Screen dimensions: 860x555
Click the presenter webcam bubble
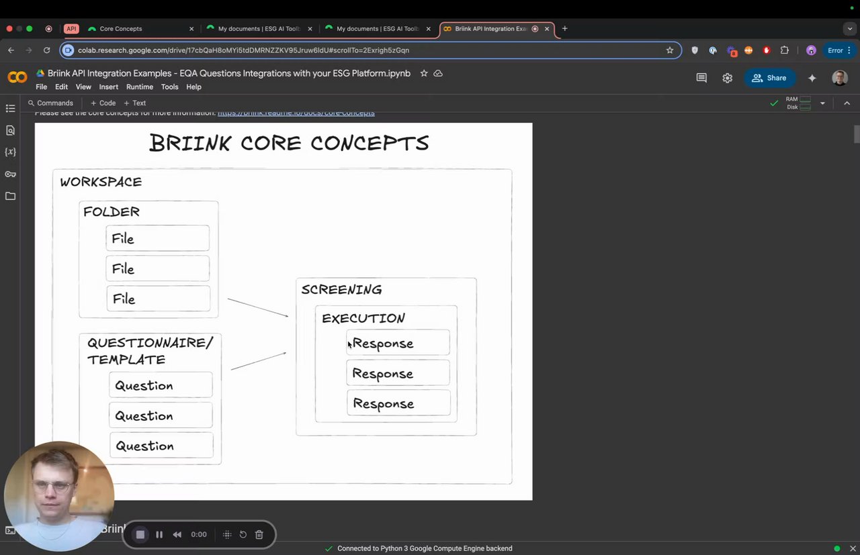[59, 496]
